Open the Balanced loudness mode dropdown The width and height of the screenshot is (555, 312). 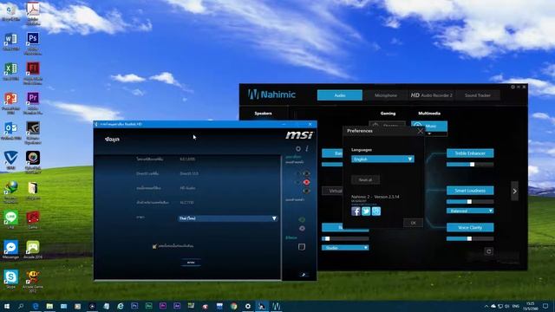point(470,211)
